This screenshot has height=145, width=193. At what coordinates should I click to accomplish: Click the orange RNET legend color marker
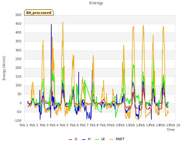pyautogui.click(x=111, y=140)
